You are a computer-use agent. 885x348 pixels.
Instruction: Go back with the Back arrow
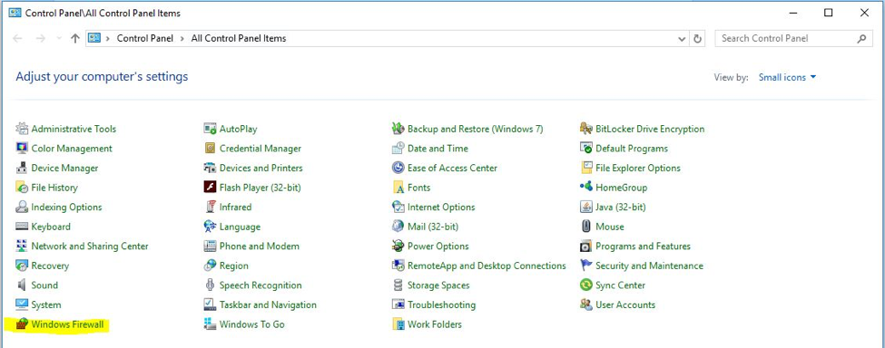coord(18,39)
